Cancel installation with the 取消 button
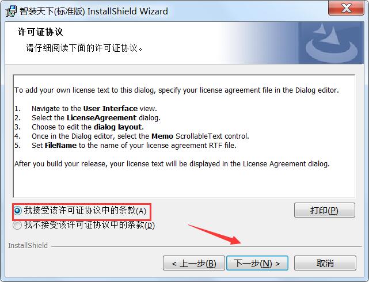The image size is (369, 282). coord(325,263)
